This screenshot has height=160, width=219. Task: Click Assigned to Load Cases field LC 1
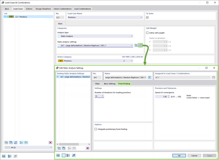(182, 77)
